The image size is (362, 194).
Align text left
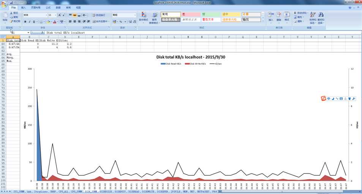pyautogui.click(x=70, y=22)
